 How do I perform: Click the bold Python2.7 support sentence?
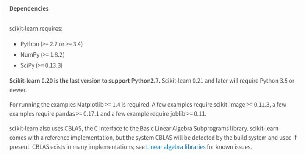pos(85,81)
